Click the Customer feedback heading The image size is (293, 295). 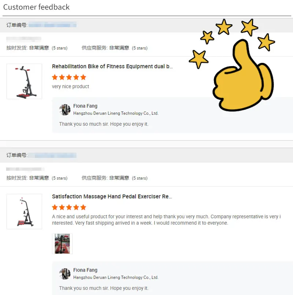36,7
